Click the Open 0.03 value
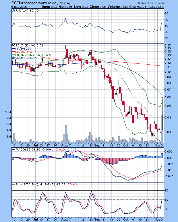 49,7
